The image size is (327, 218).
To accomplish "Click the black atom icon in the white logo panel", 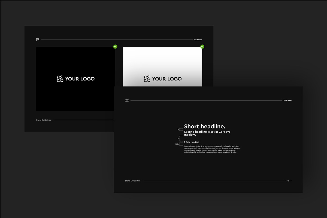I will [147, 79].
